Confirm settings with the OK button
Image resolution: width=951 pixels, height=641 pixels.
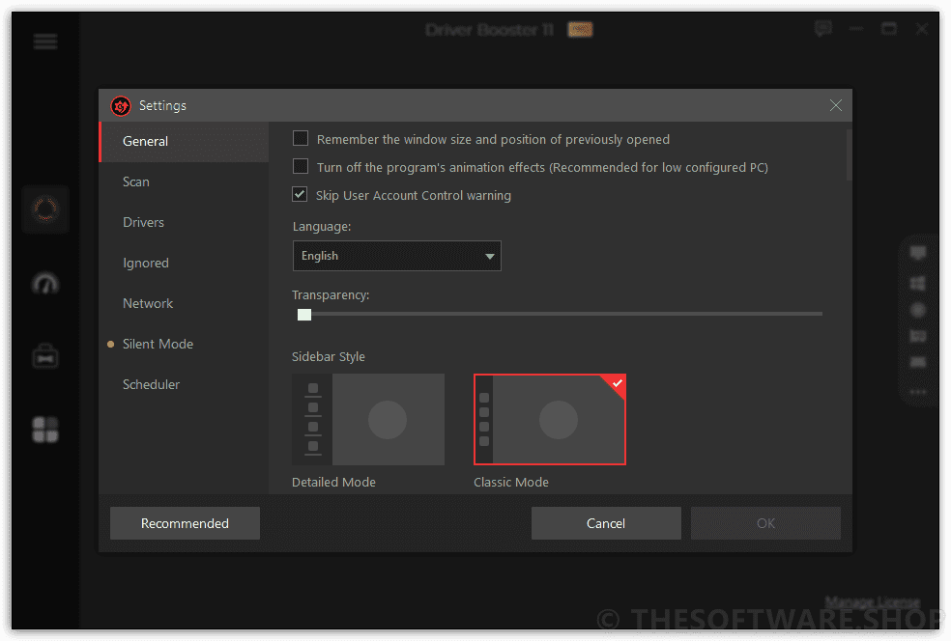click(765, 523)
